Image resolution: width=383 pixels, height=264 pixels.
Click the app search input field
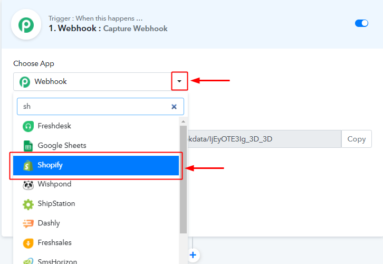click(92, 107)
